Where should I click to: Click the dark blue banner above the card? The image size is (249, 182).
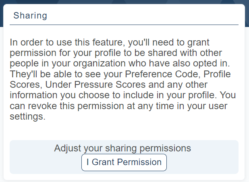click(x=124, y=2)
